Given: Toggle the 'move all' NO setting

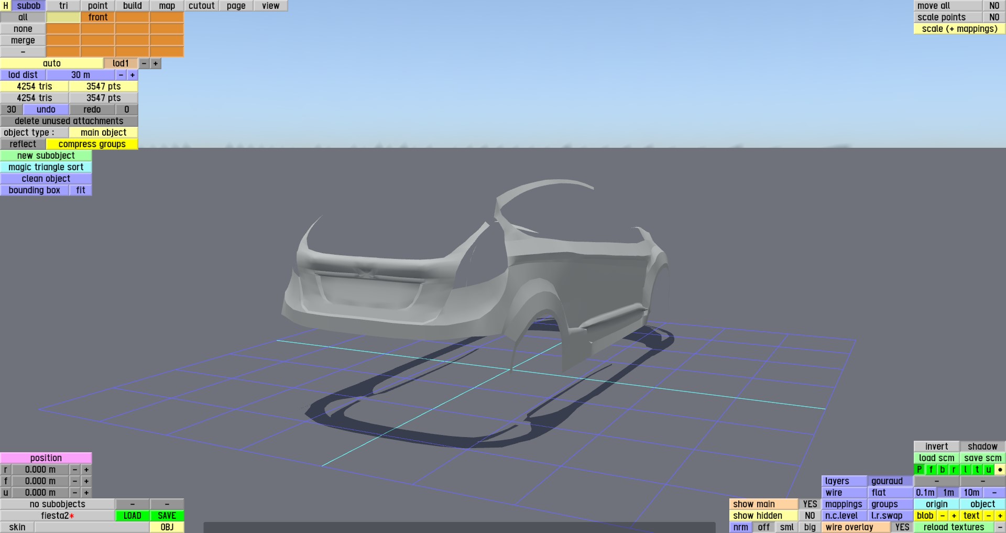Looking at the screenshot, I should click(x=994, y=6).
